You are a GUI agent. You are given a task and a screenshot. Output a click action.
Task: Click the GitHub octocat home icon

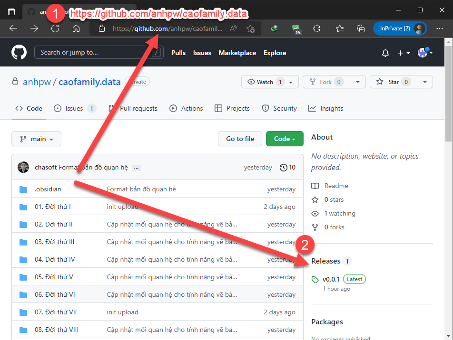pos(18,52)
